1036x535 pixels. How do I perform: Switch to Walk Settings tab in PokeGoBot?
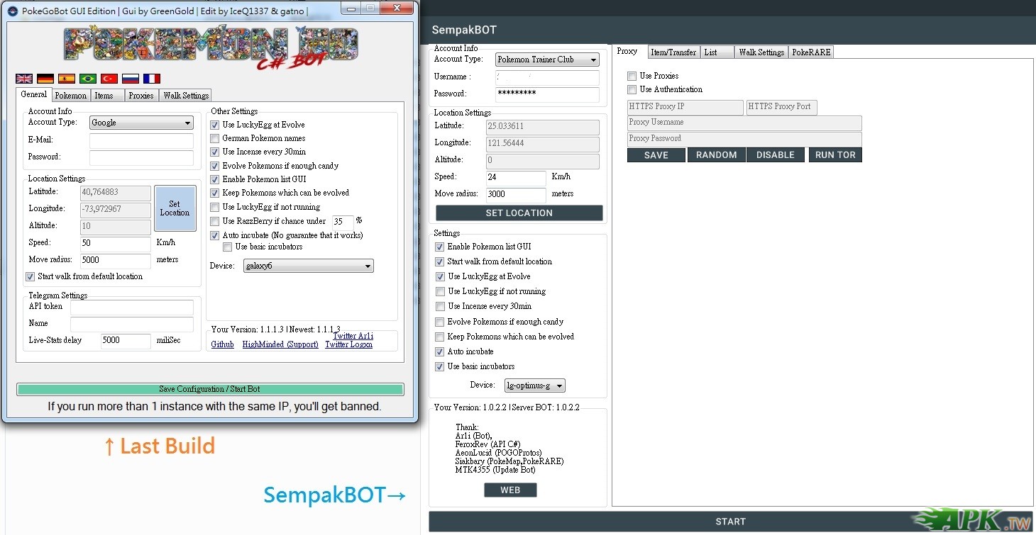186,95
